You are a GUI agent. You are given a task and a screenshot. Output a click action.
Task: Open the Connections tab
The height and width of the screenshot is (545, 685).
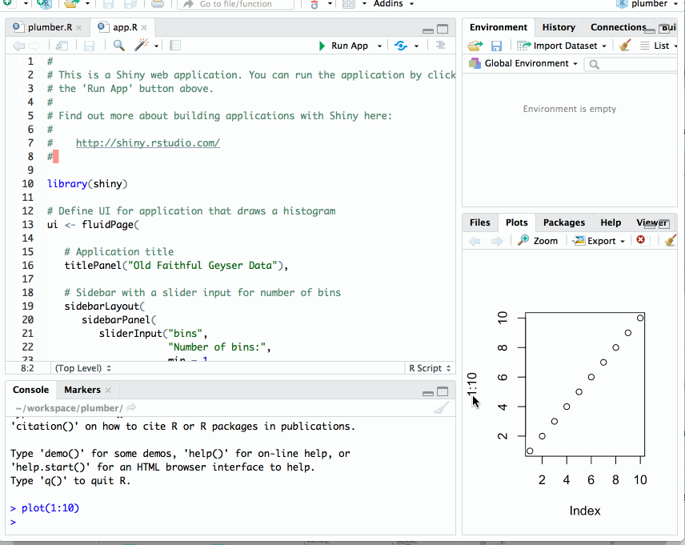tap(618, 27)
